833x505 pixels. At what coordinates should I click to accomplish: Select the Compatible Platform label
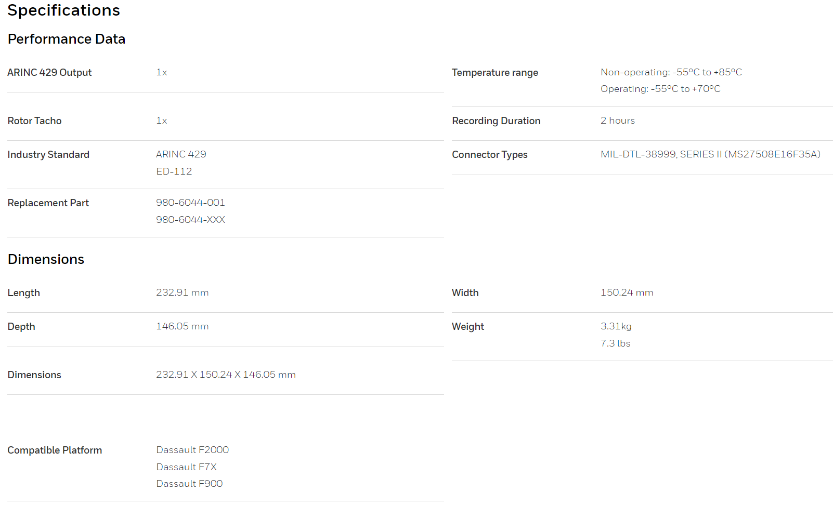click(x=55, y=450)
